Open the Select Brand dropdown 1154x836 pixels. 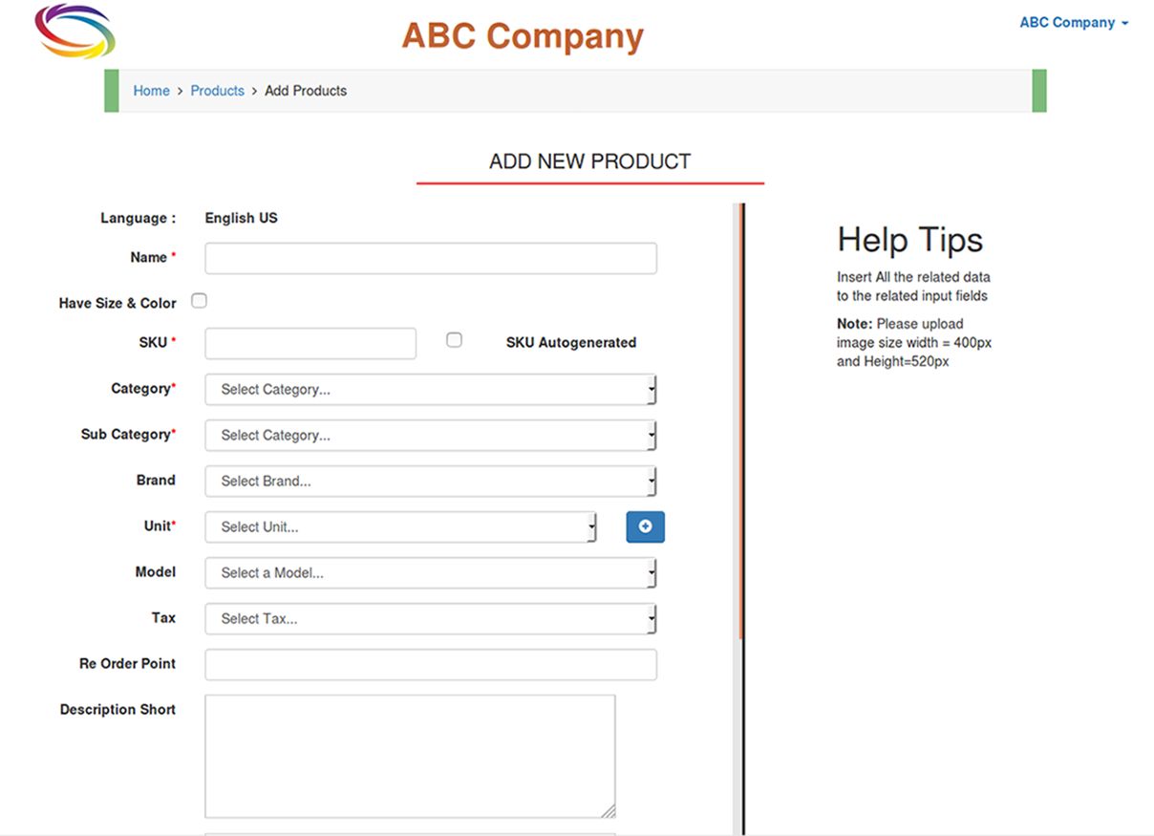(x=430, y=482)
